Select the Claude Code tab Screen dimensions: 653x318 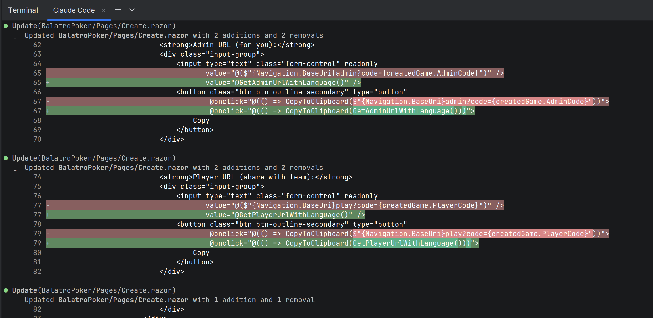pyautogui.click(x=74, y=10)
